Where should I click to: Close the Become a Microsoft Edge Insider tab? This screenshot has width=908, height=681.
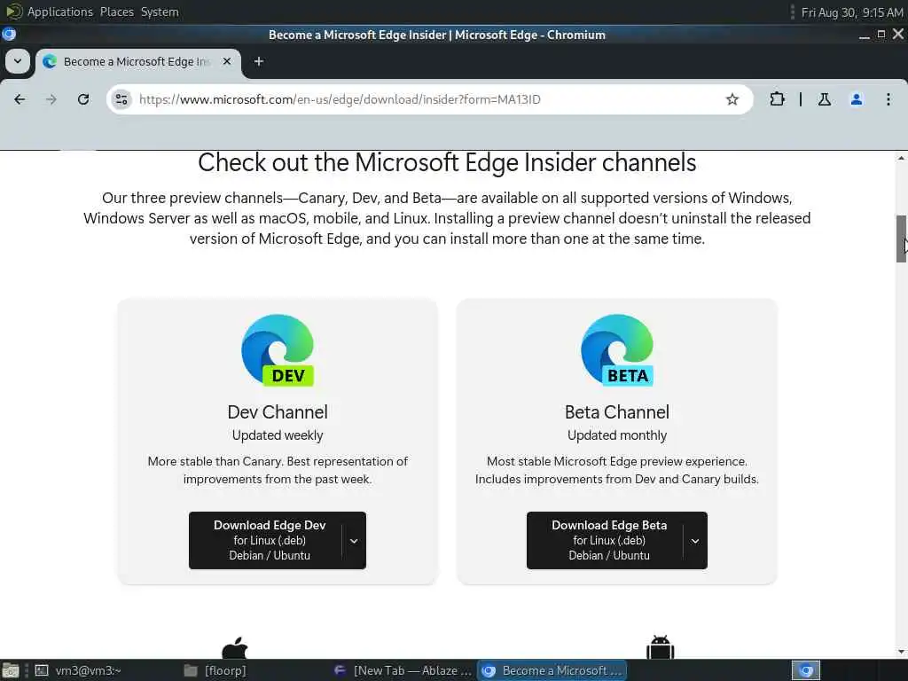pyautogui.click(x=227, y=61)
